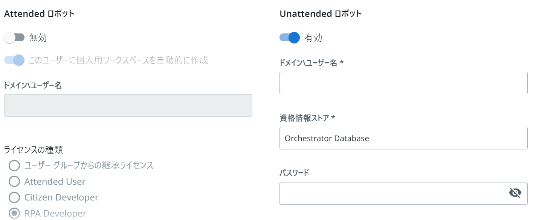536x220 pixels.
Task: Open the 資格情報ストア Orchestrator Database dropdown
Action: click(x=403, y=138)
